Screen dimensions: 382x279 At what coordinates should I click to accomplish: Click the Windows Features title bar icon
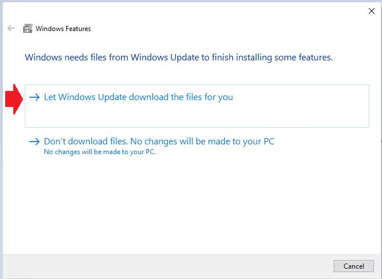tap(28, 28)
